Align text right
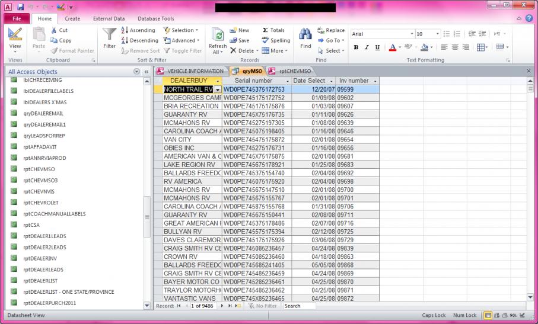The width and height of the screenshot is (538, 324). (466, 47)
